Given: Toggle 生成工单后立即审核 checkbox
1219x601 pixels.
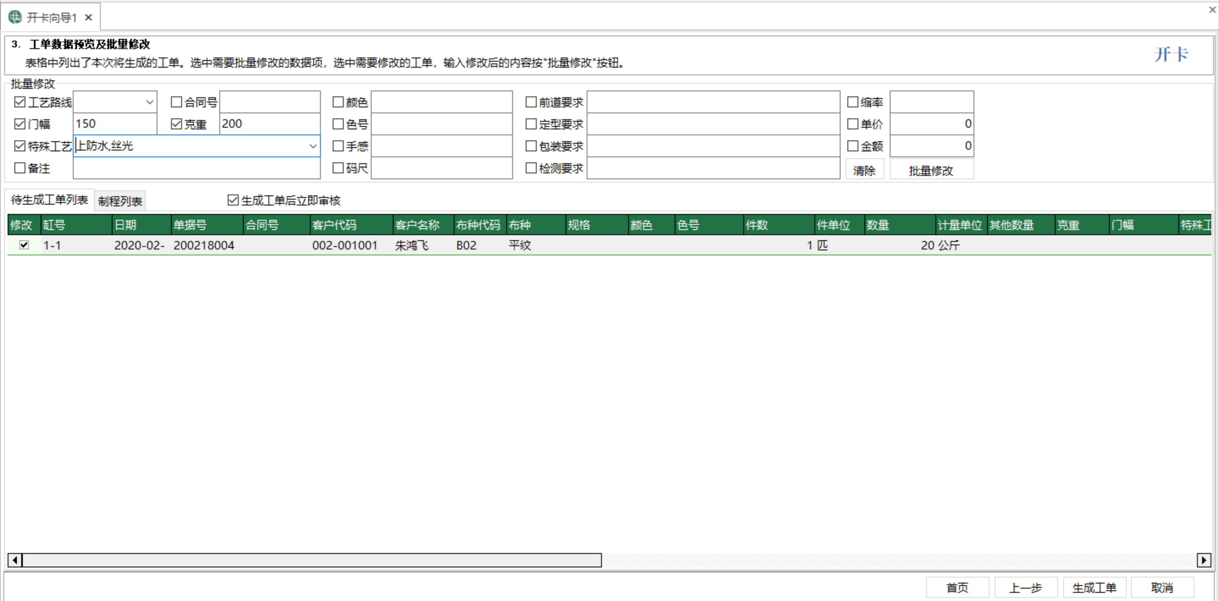Looking at the screenshot, I should [233, 200].
